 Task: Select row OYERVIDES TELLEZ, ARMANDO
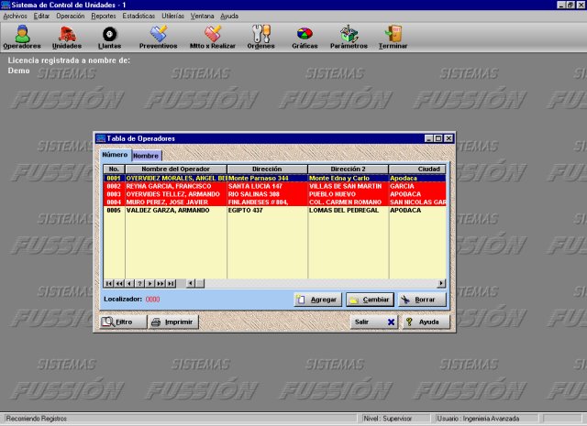tap(275, 194)
